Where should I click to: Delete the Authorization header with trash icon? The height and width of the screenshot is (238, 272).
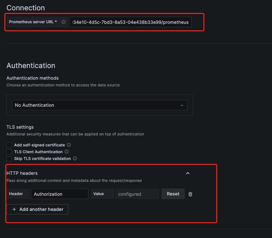point(190,194)
